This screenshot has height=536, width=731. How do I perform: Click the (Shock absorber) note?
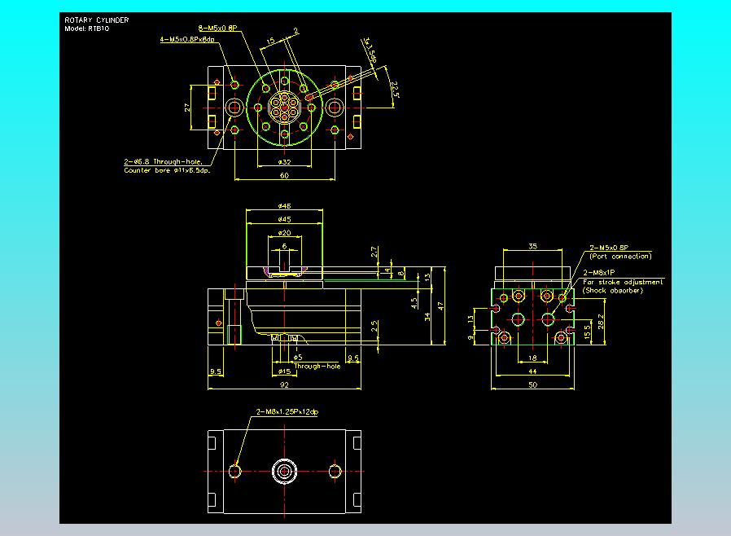click(x=613, y=290)
